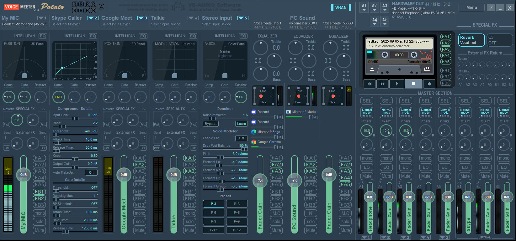Toggle Enable FX in Voice Modeler
This screenshot has width=516, height=241.
coord(242,138)
